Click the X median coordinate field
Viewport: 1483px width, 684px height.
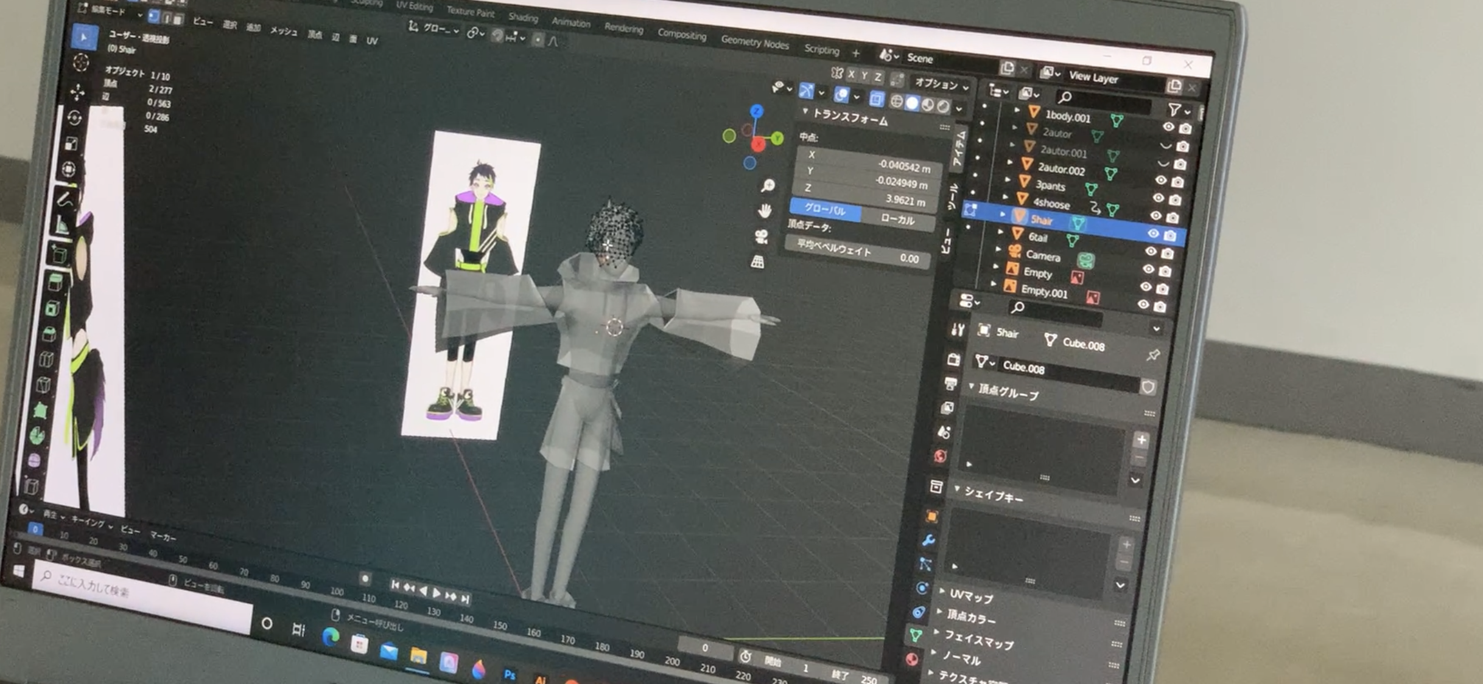pyautogui.click(x=871, y=159)
